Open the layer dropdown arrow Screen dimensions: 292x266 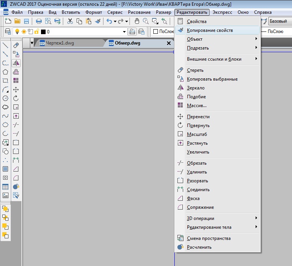click(125, 32)
